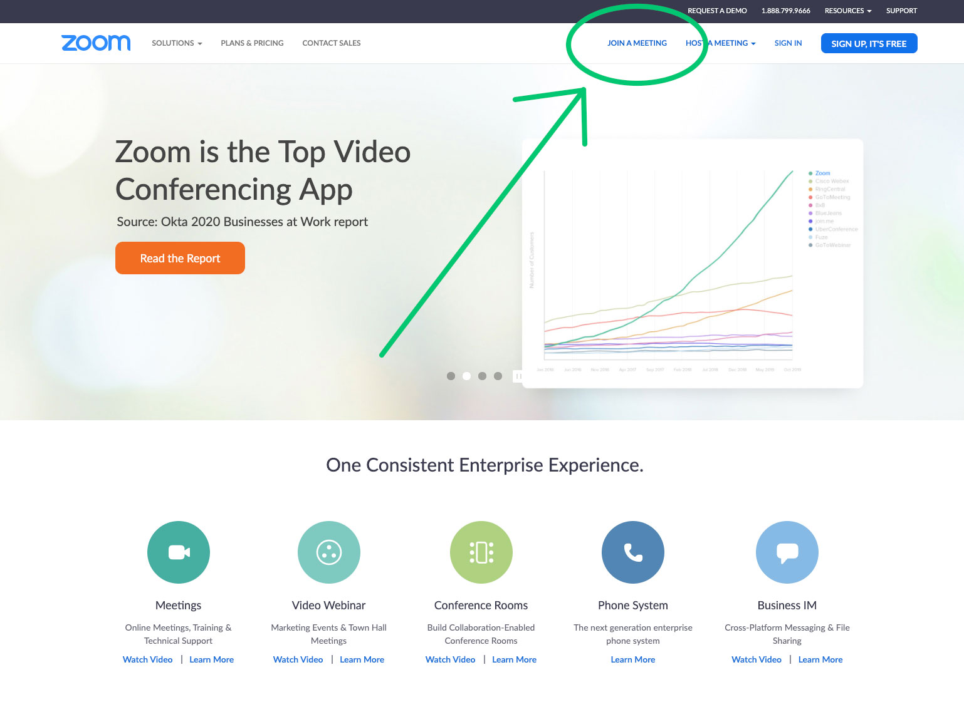
Task: Click the Video Webinar heading
Action: coord(328,606)
